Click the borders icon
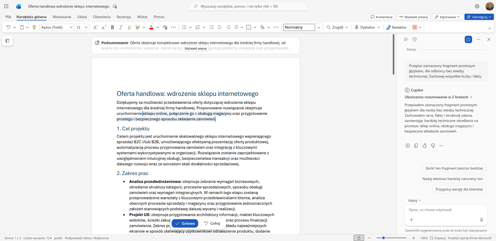The height and width of the screenshot is (241, 496). [249, 27]
